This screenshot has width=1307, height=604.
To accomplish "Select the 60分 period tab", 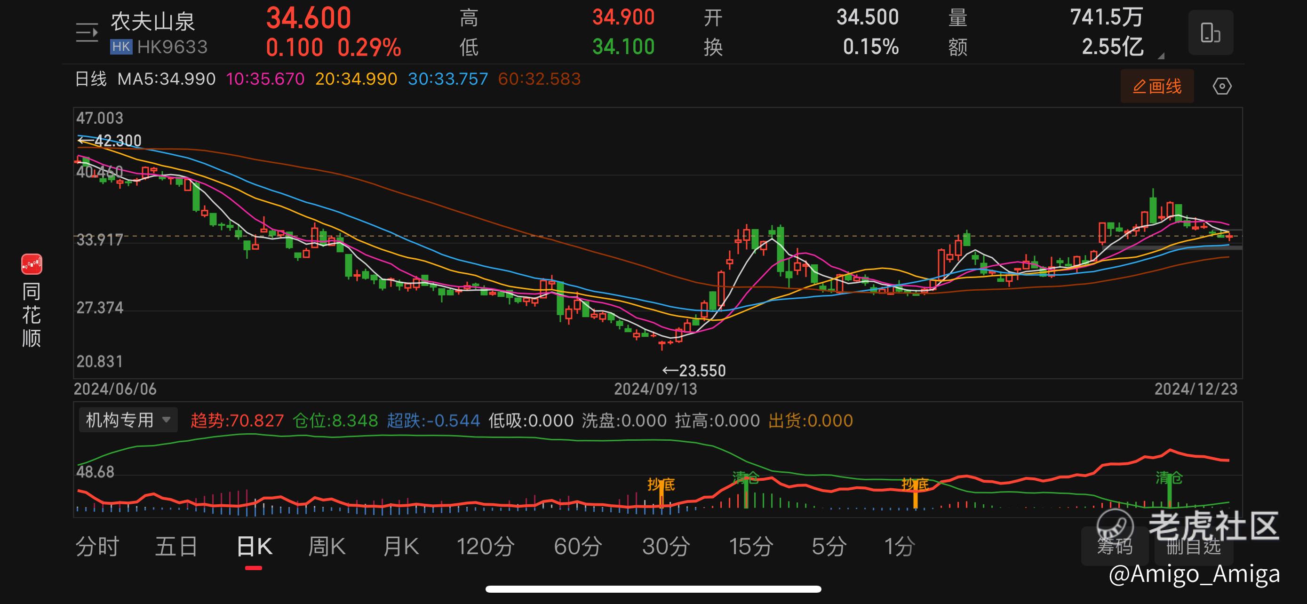I will (578, 547).
